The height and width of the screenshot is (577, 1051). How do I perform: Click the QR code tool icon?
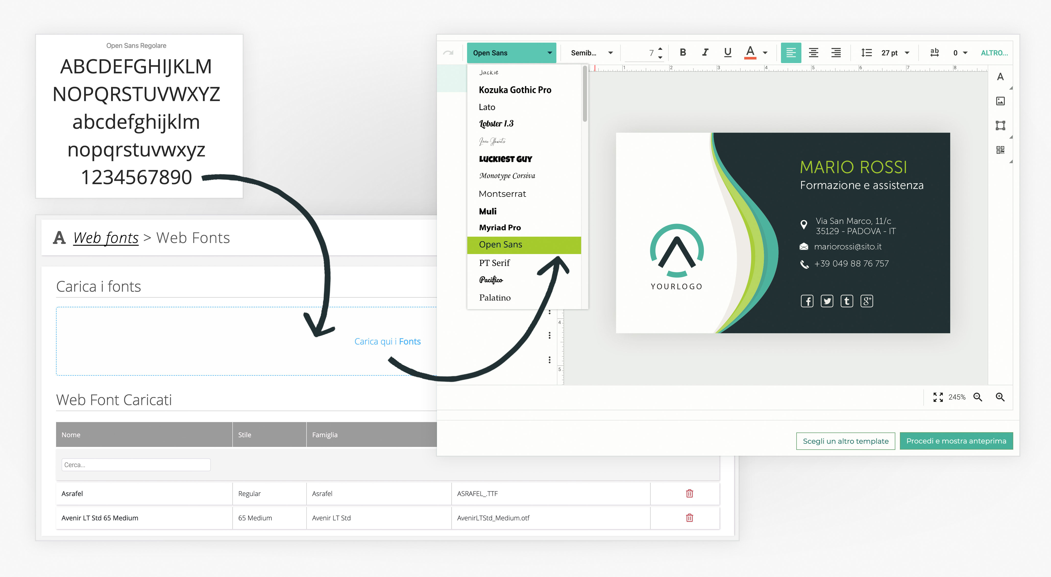1000,150
